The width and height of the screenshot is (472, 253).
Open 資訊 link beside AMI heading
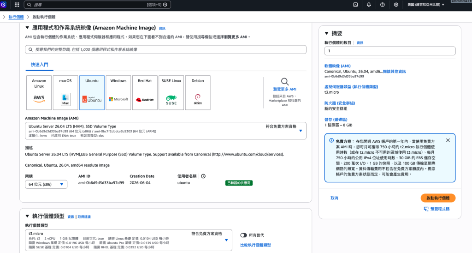[162, 28]
